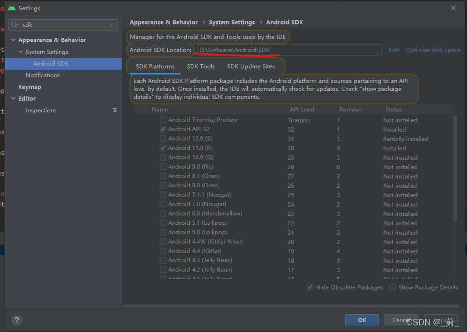Collapse System Settings tree node
467x332 pixels.
click(21, 52)
